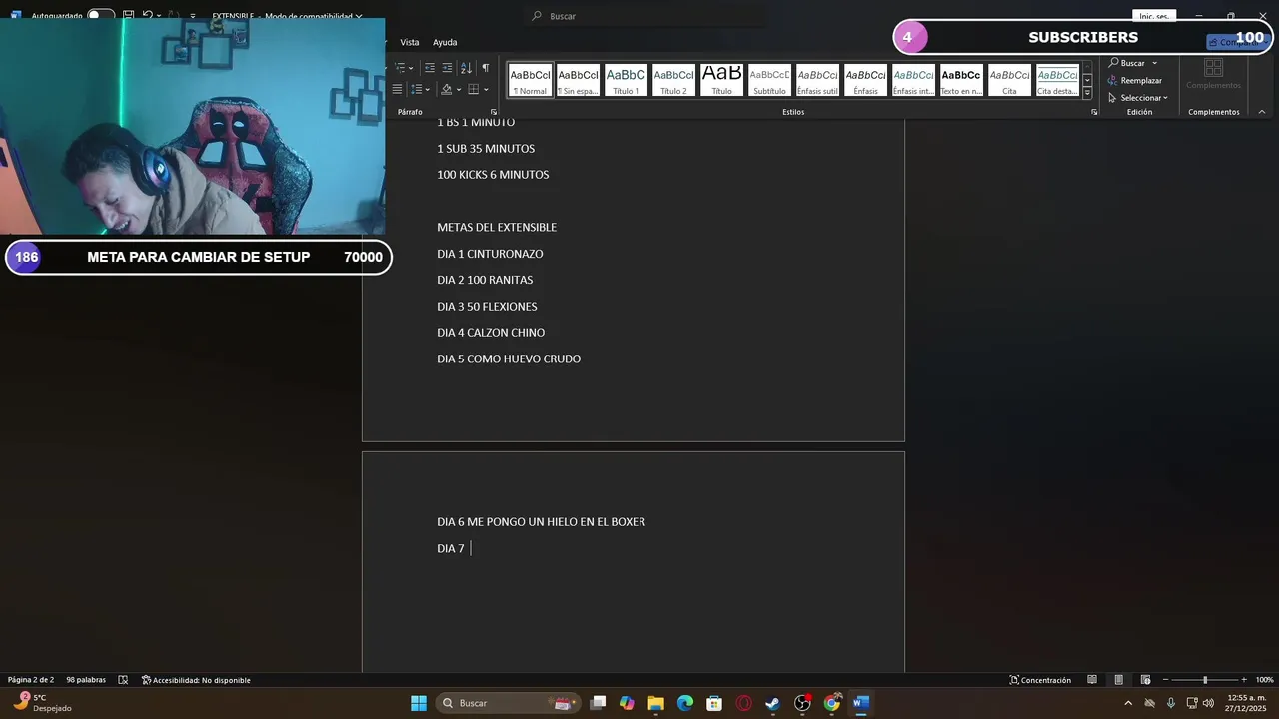The height and width of the screenshot is (719, 1279).
Task: Open the Ayuda ribbon tab
Action: (445, 42)
